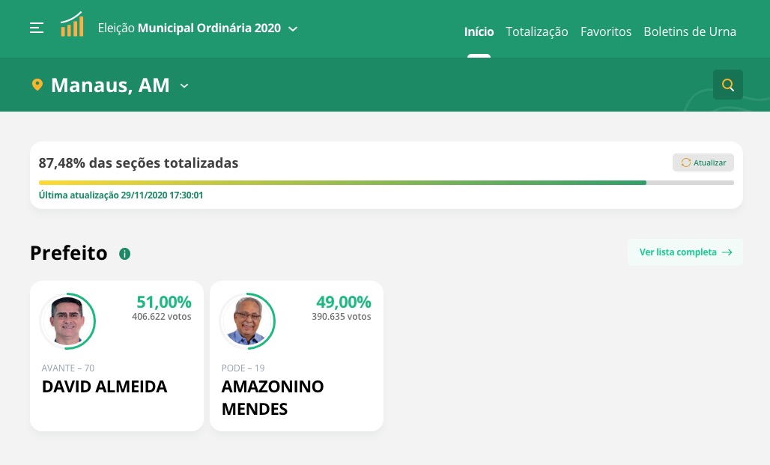770x465 pixels.
Task: Click the sections totalized progress bar
Action: tap(386, 182)
